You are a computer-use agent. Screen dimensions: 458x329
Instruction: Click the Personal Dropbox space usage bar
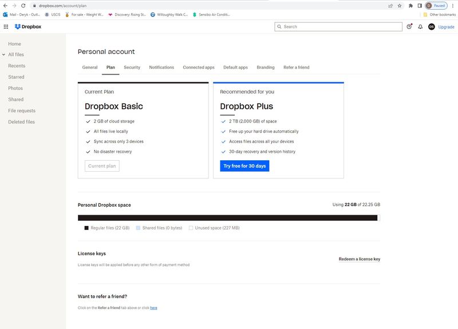pos(228,218)
